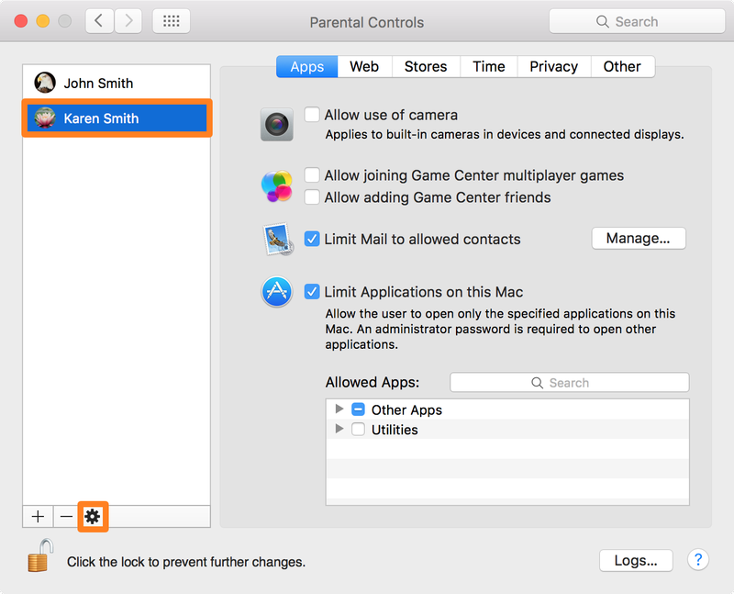Image resolution: width=734 pixels, height=594 pixels.
Task: Toggle the Other Apps checkbox
Action: tap(358, 409)
